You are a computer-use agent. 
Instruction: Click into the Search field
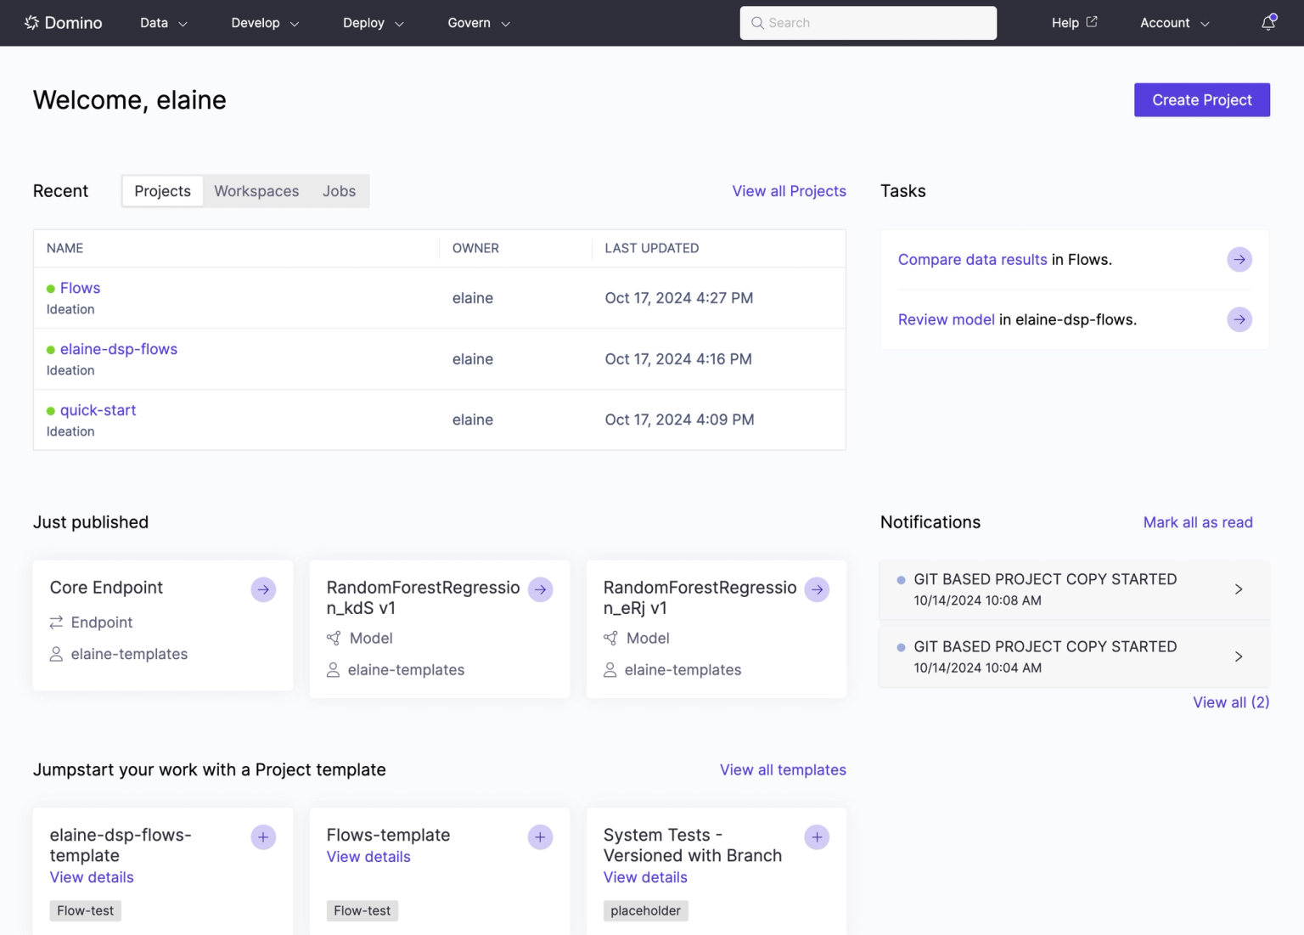pos(868,23)
